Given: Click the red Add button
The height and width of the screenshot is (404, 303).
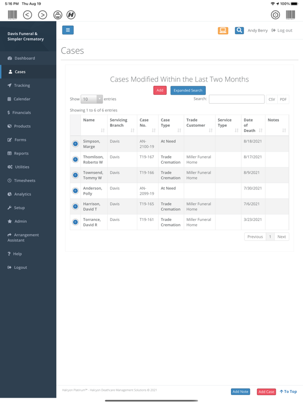Looking at the screenshot, I should (160, 90).
